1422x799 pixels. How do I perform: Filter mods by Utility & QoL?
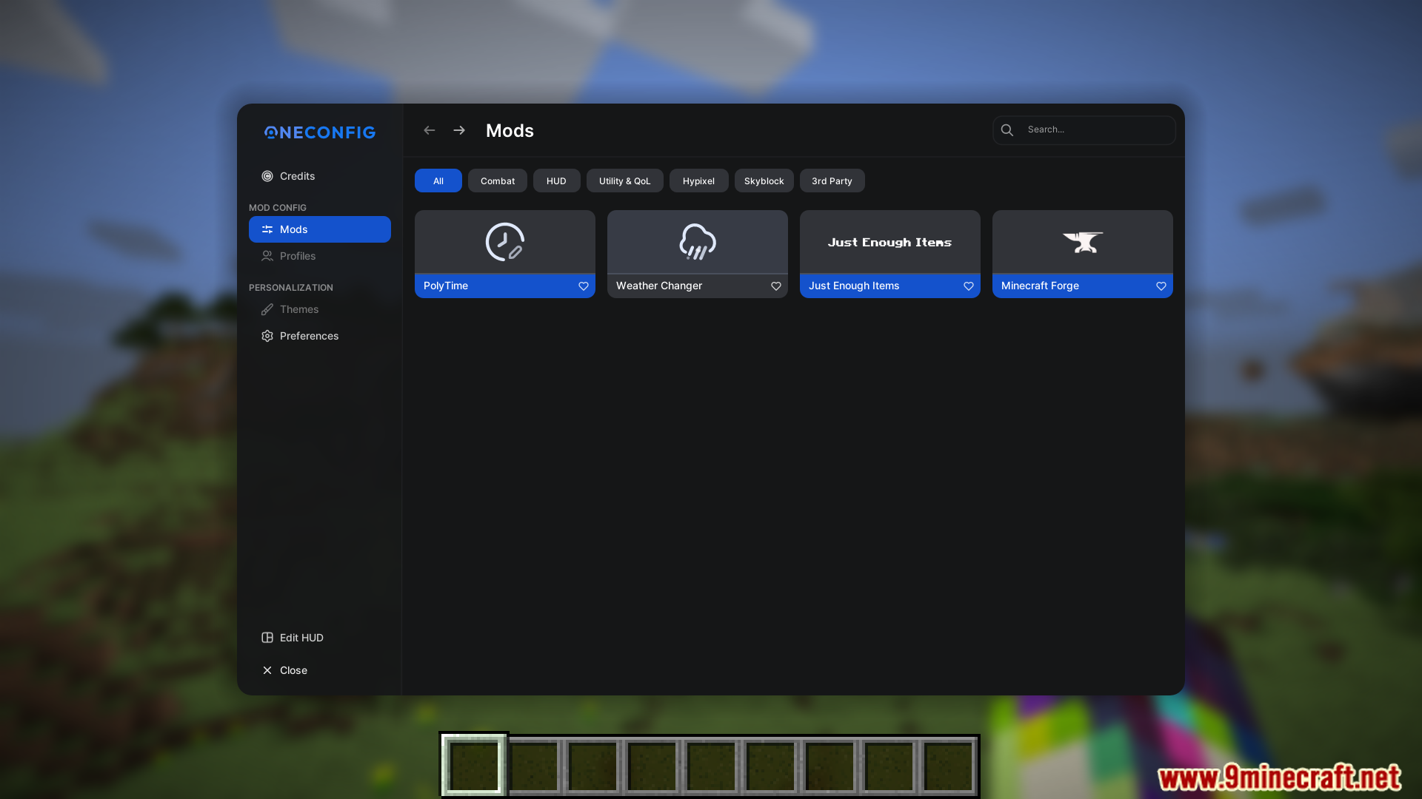click(625, 181)
